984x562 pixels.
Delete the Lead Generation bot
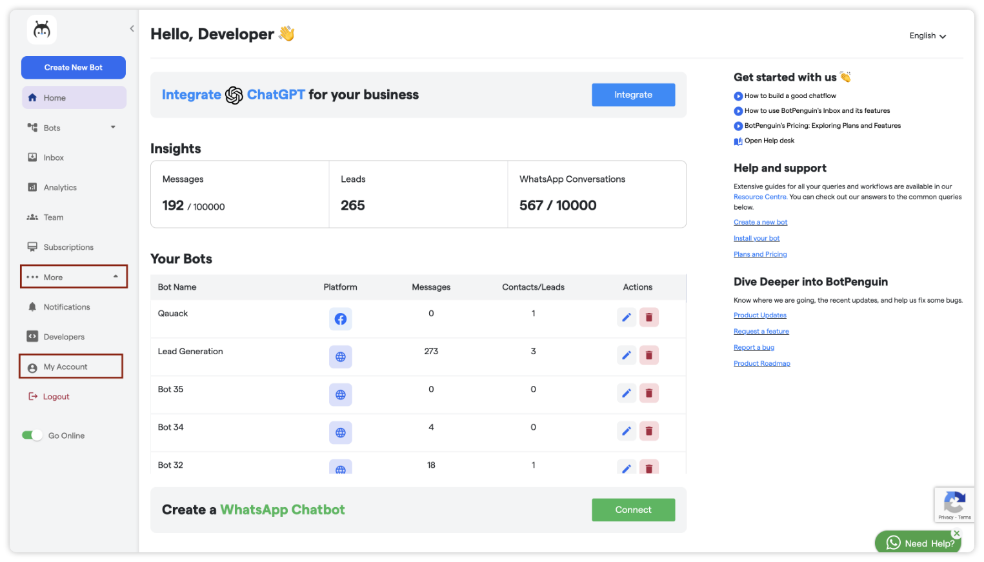click(x=648, y=356)
